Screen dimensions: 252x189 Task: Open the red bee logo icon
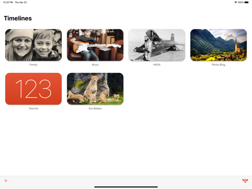(245, 181)
